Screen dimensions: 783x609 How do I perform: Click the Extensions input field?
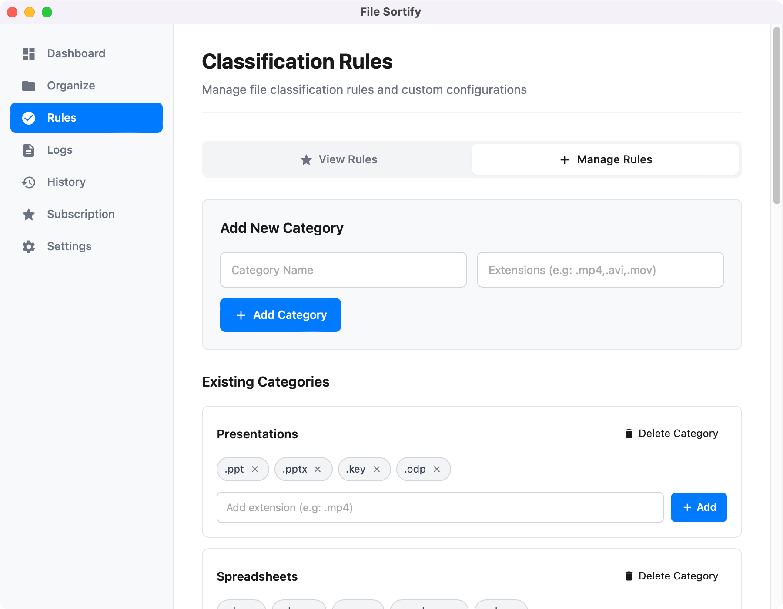[600, 270]
